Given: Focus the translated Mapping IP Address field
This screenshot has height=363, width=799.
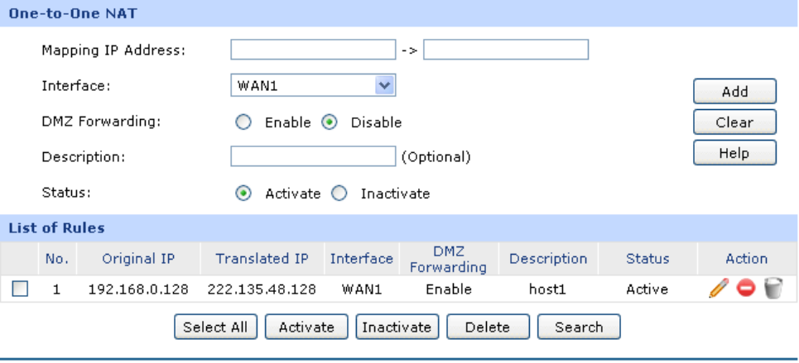Looking at the screenshot, I should (505, 50).
